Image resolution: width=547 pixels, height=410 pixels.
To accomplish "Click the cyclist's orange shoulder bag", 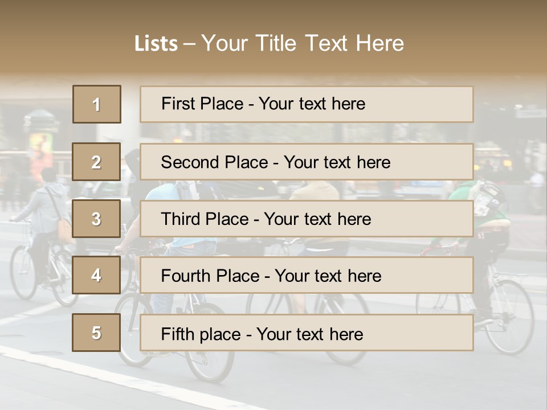I will click(x=64, y=228).
